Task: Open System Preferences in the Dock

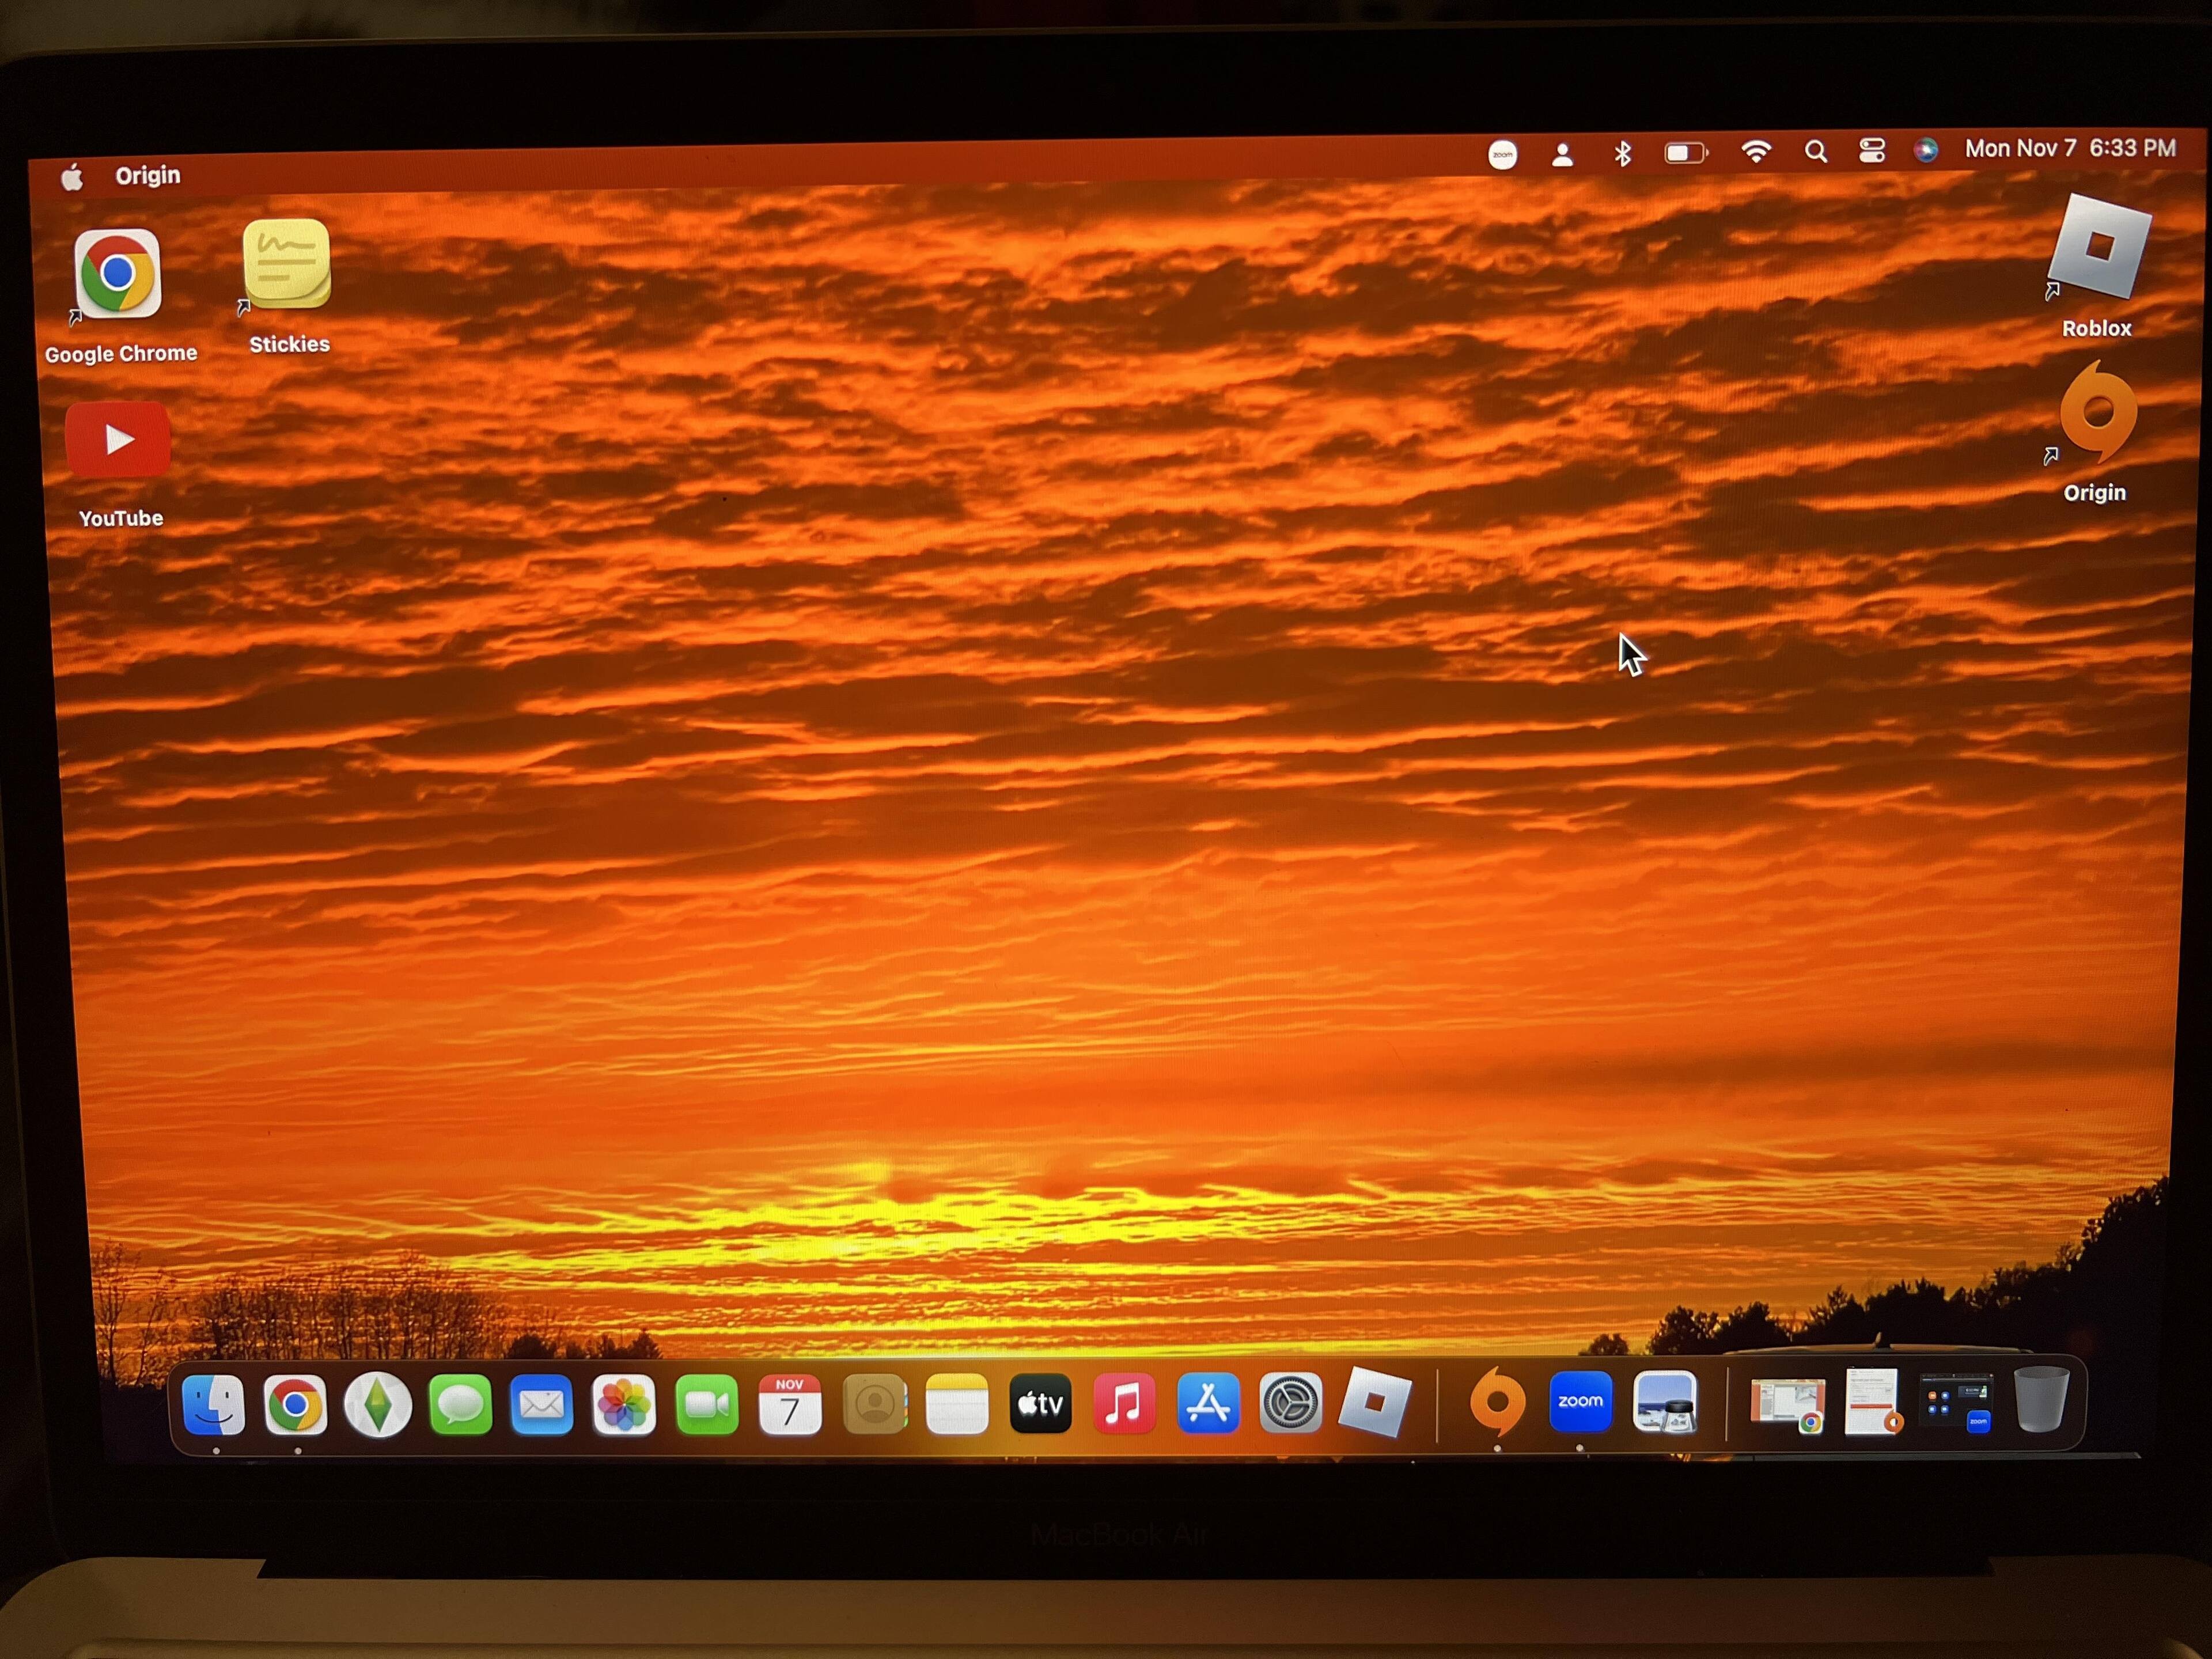Action: [x=1290, y=1403]
